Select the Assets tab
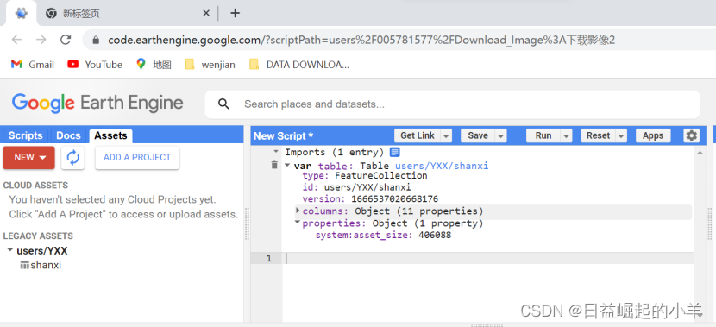716x327 pixels. [110, 135]
